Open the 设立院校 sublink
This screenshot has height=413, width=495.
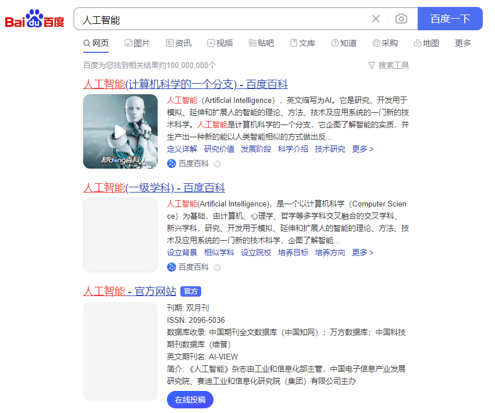[256, 252]
